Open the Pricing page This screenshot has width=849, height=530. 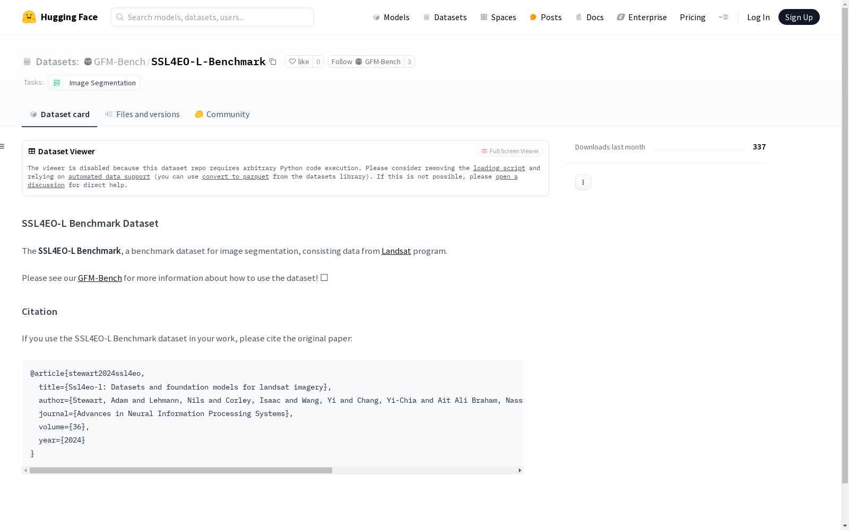(x=692, y=17)
